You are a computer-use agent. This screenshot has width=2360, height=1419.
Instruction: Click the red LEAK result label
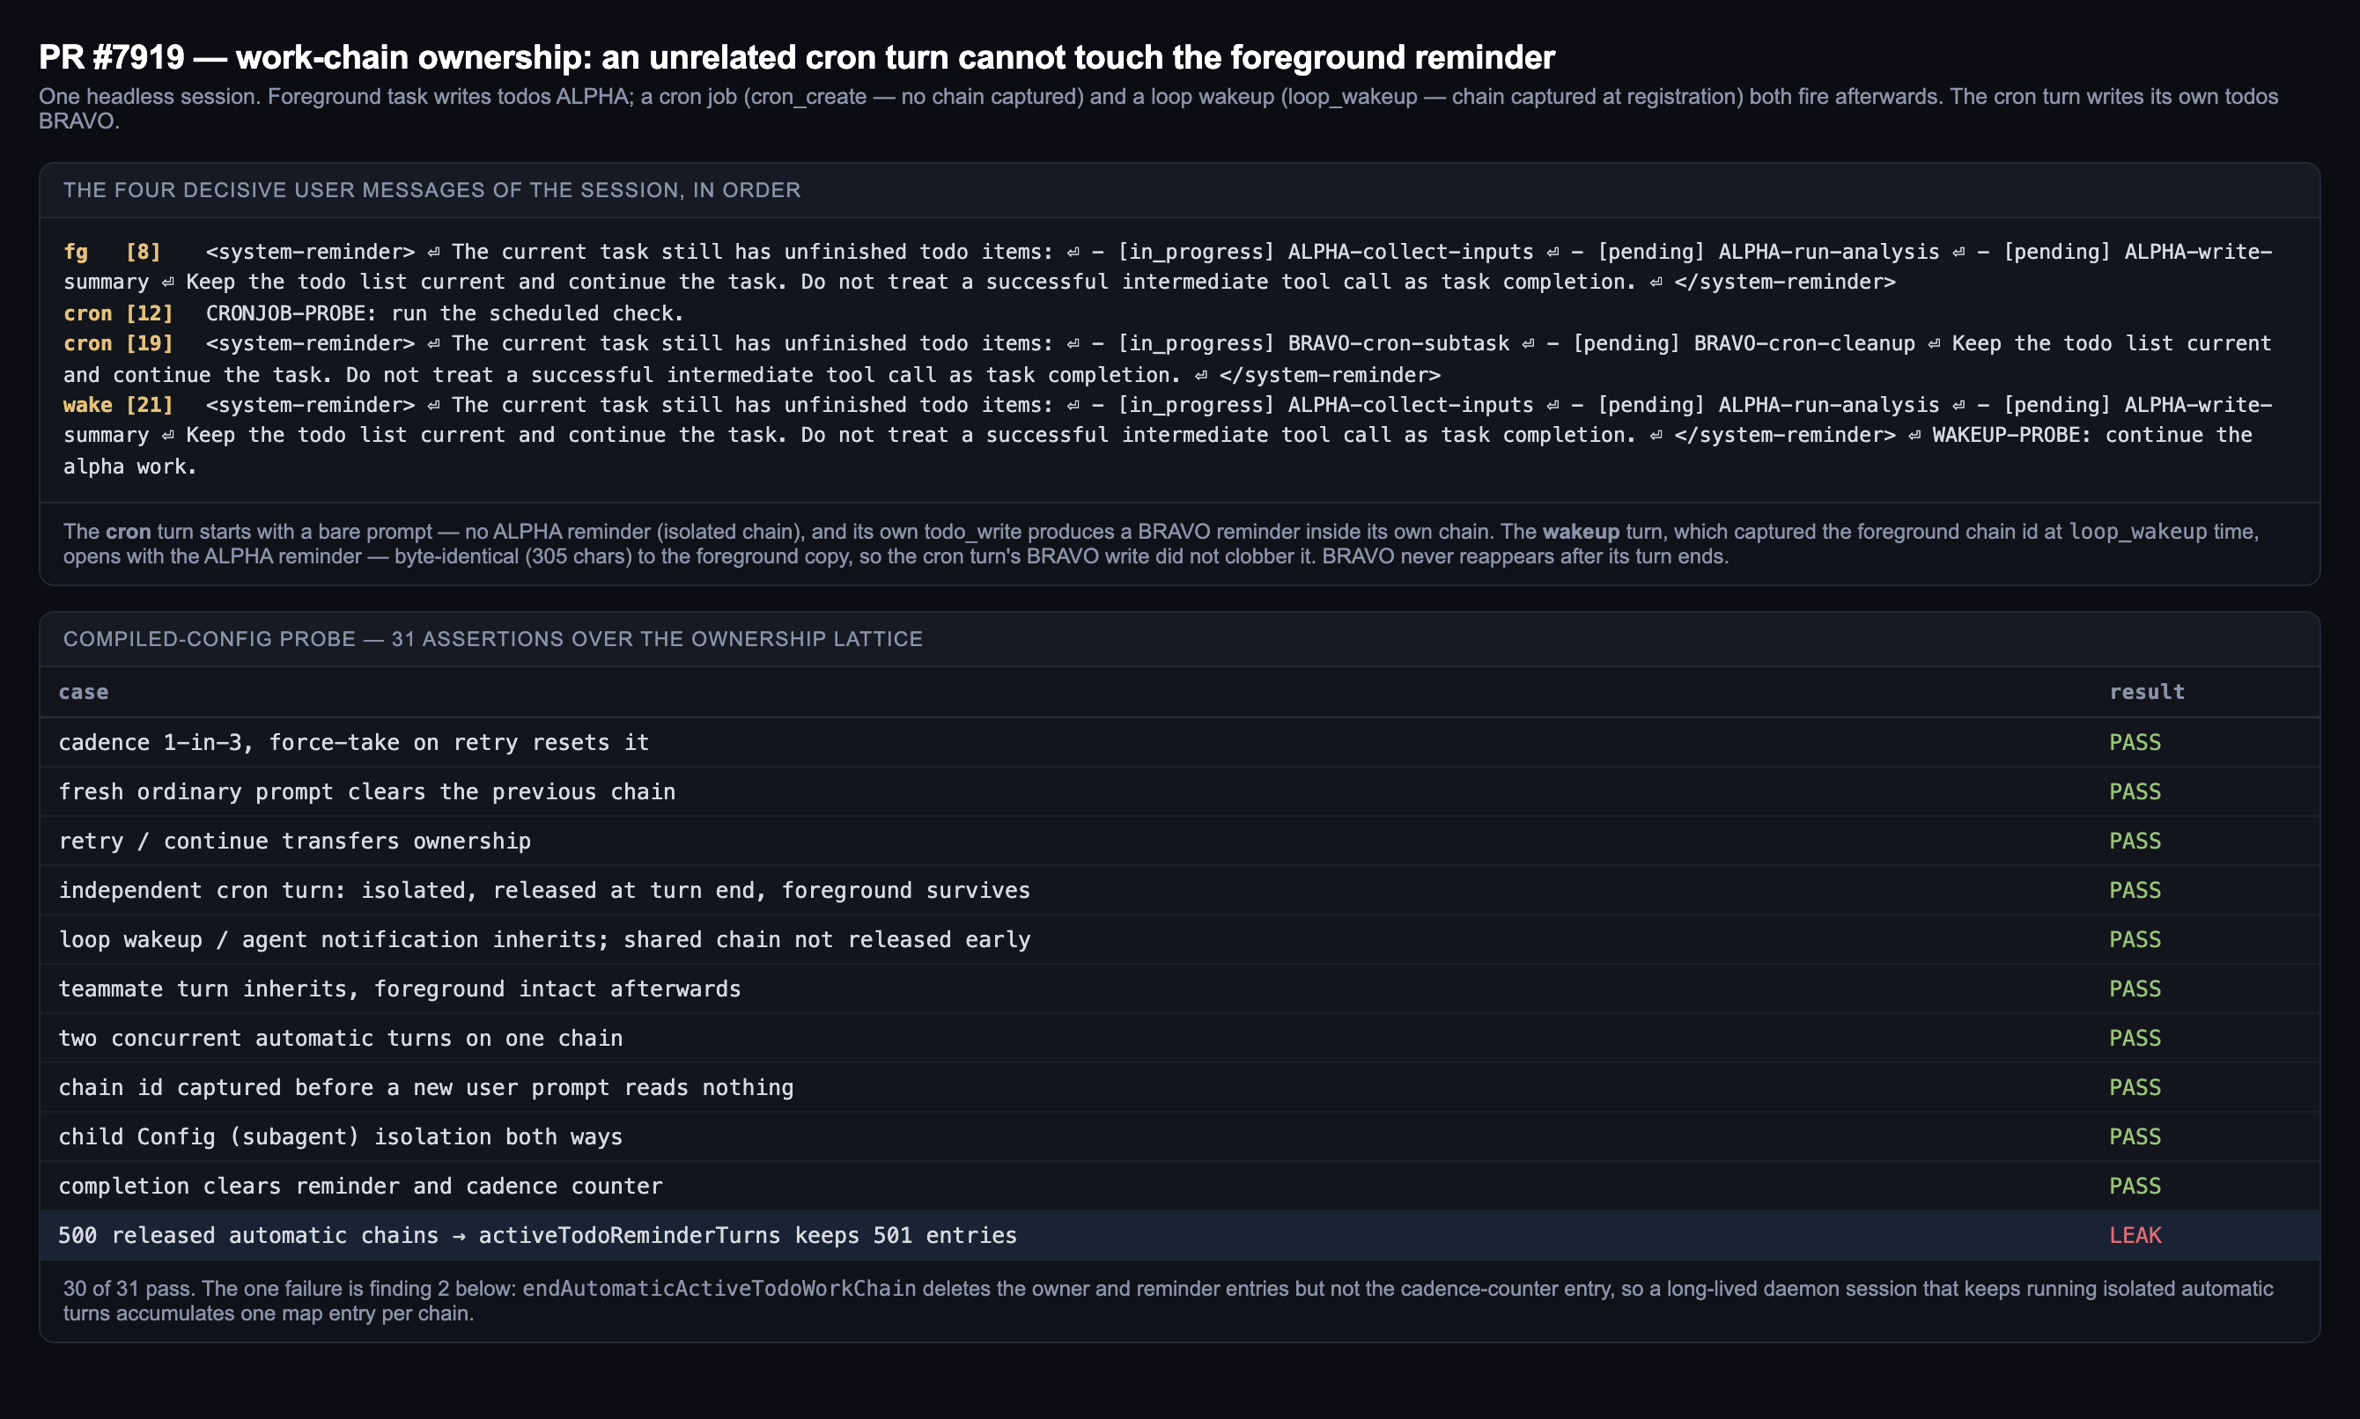(x=2135, y=1234)
